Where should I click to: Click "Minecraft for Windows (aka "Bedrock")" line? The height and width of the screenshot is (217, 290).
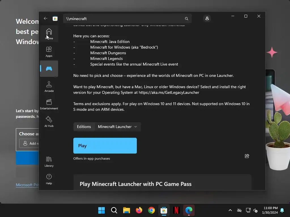(x=124, y=47)
